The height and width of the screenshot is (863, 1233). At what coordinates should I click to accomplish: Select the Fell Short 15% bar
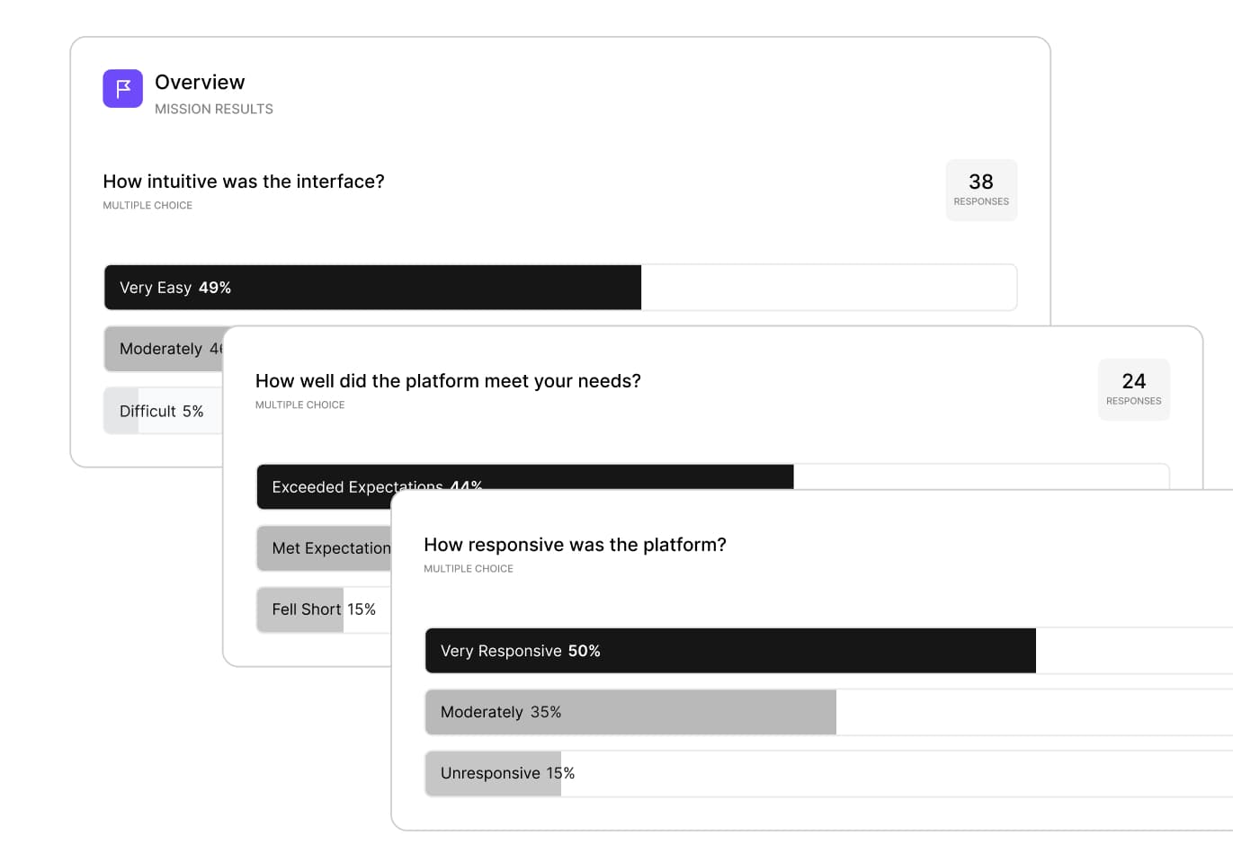point(324,609)
